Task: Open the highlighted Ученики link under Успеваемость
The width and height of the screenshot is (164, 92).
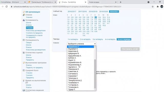Action: point(30,28)
